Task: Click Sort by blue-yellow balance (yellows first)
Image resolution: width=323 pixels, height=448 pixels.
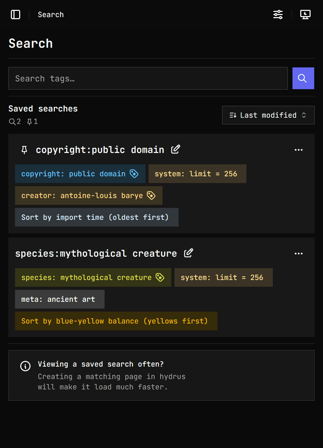Action: [116, 321]
